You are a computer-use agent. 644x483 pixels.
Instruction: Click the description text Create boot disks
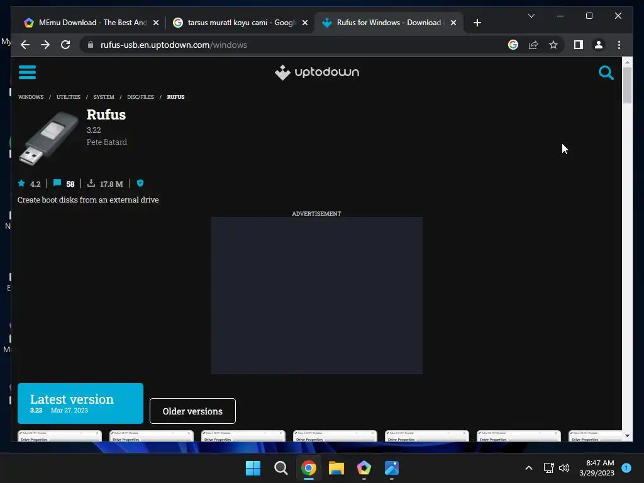coord(88,199)
